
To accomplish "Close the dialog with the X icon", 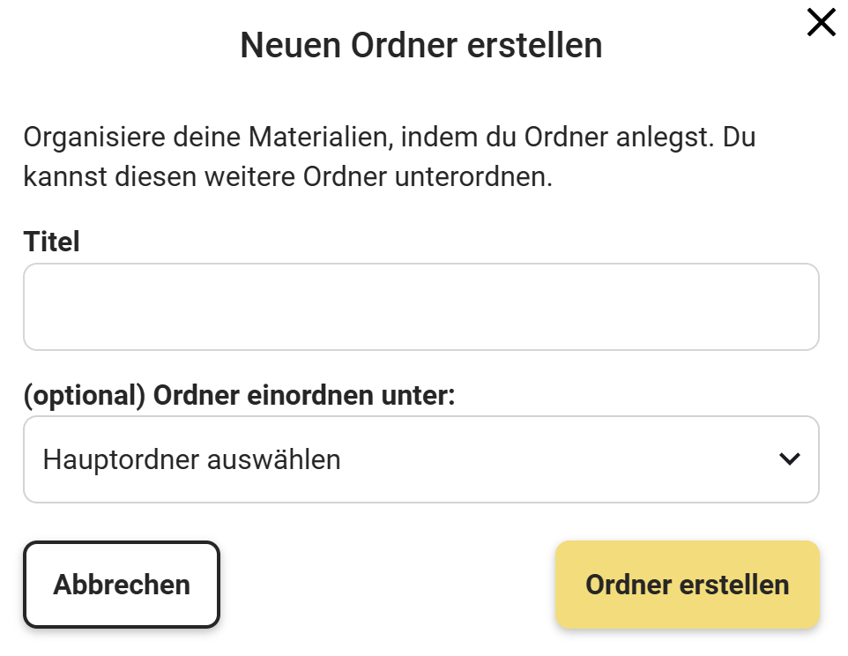I will tap(821, 23).
